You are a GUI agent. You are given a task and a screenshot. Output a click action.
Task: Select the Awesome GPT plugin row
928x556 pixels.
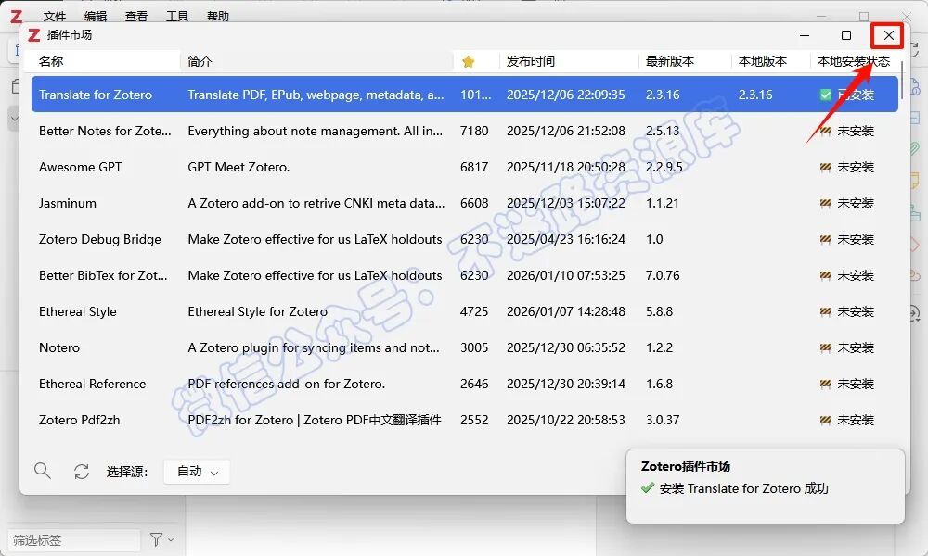465,167
